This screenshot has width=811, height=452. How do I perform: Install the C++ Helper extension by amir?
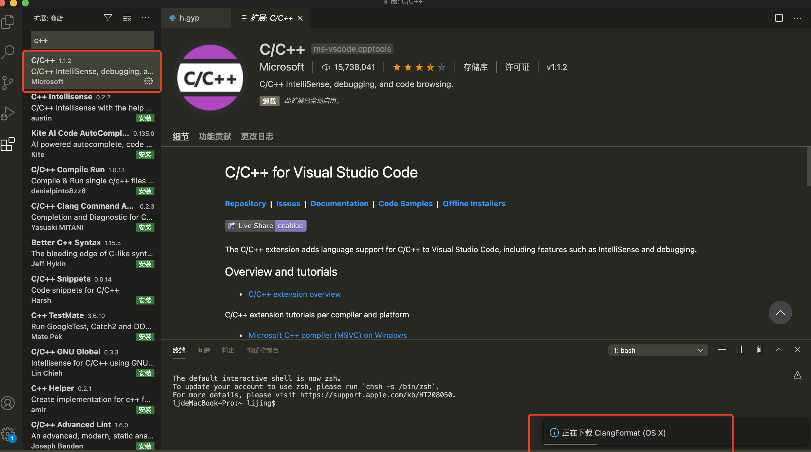coord(145,410)
